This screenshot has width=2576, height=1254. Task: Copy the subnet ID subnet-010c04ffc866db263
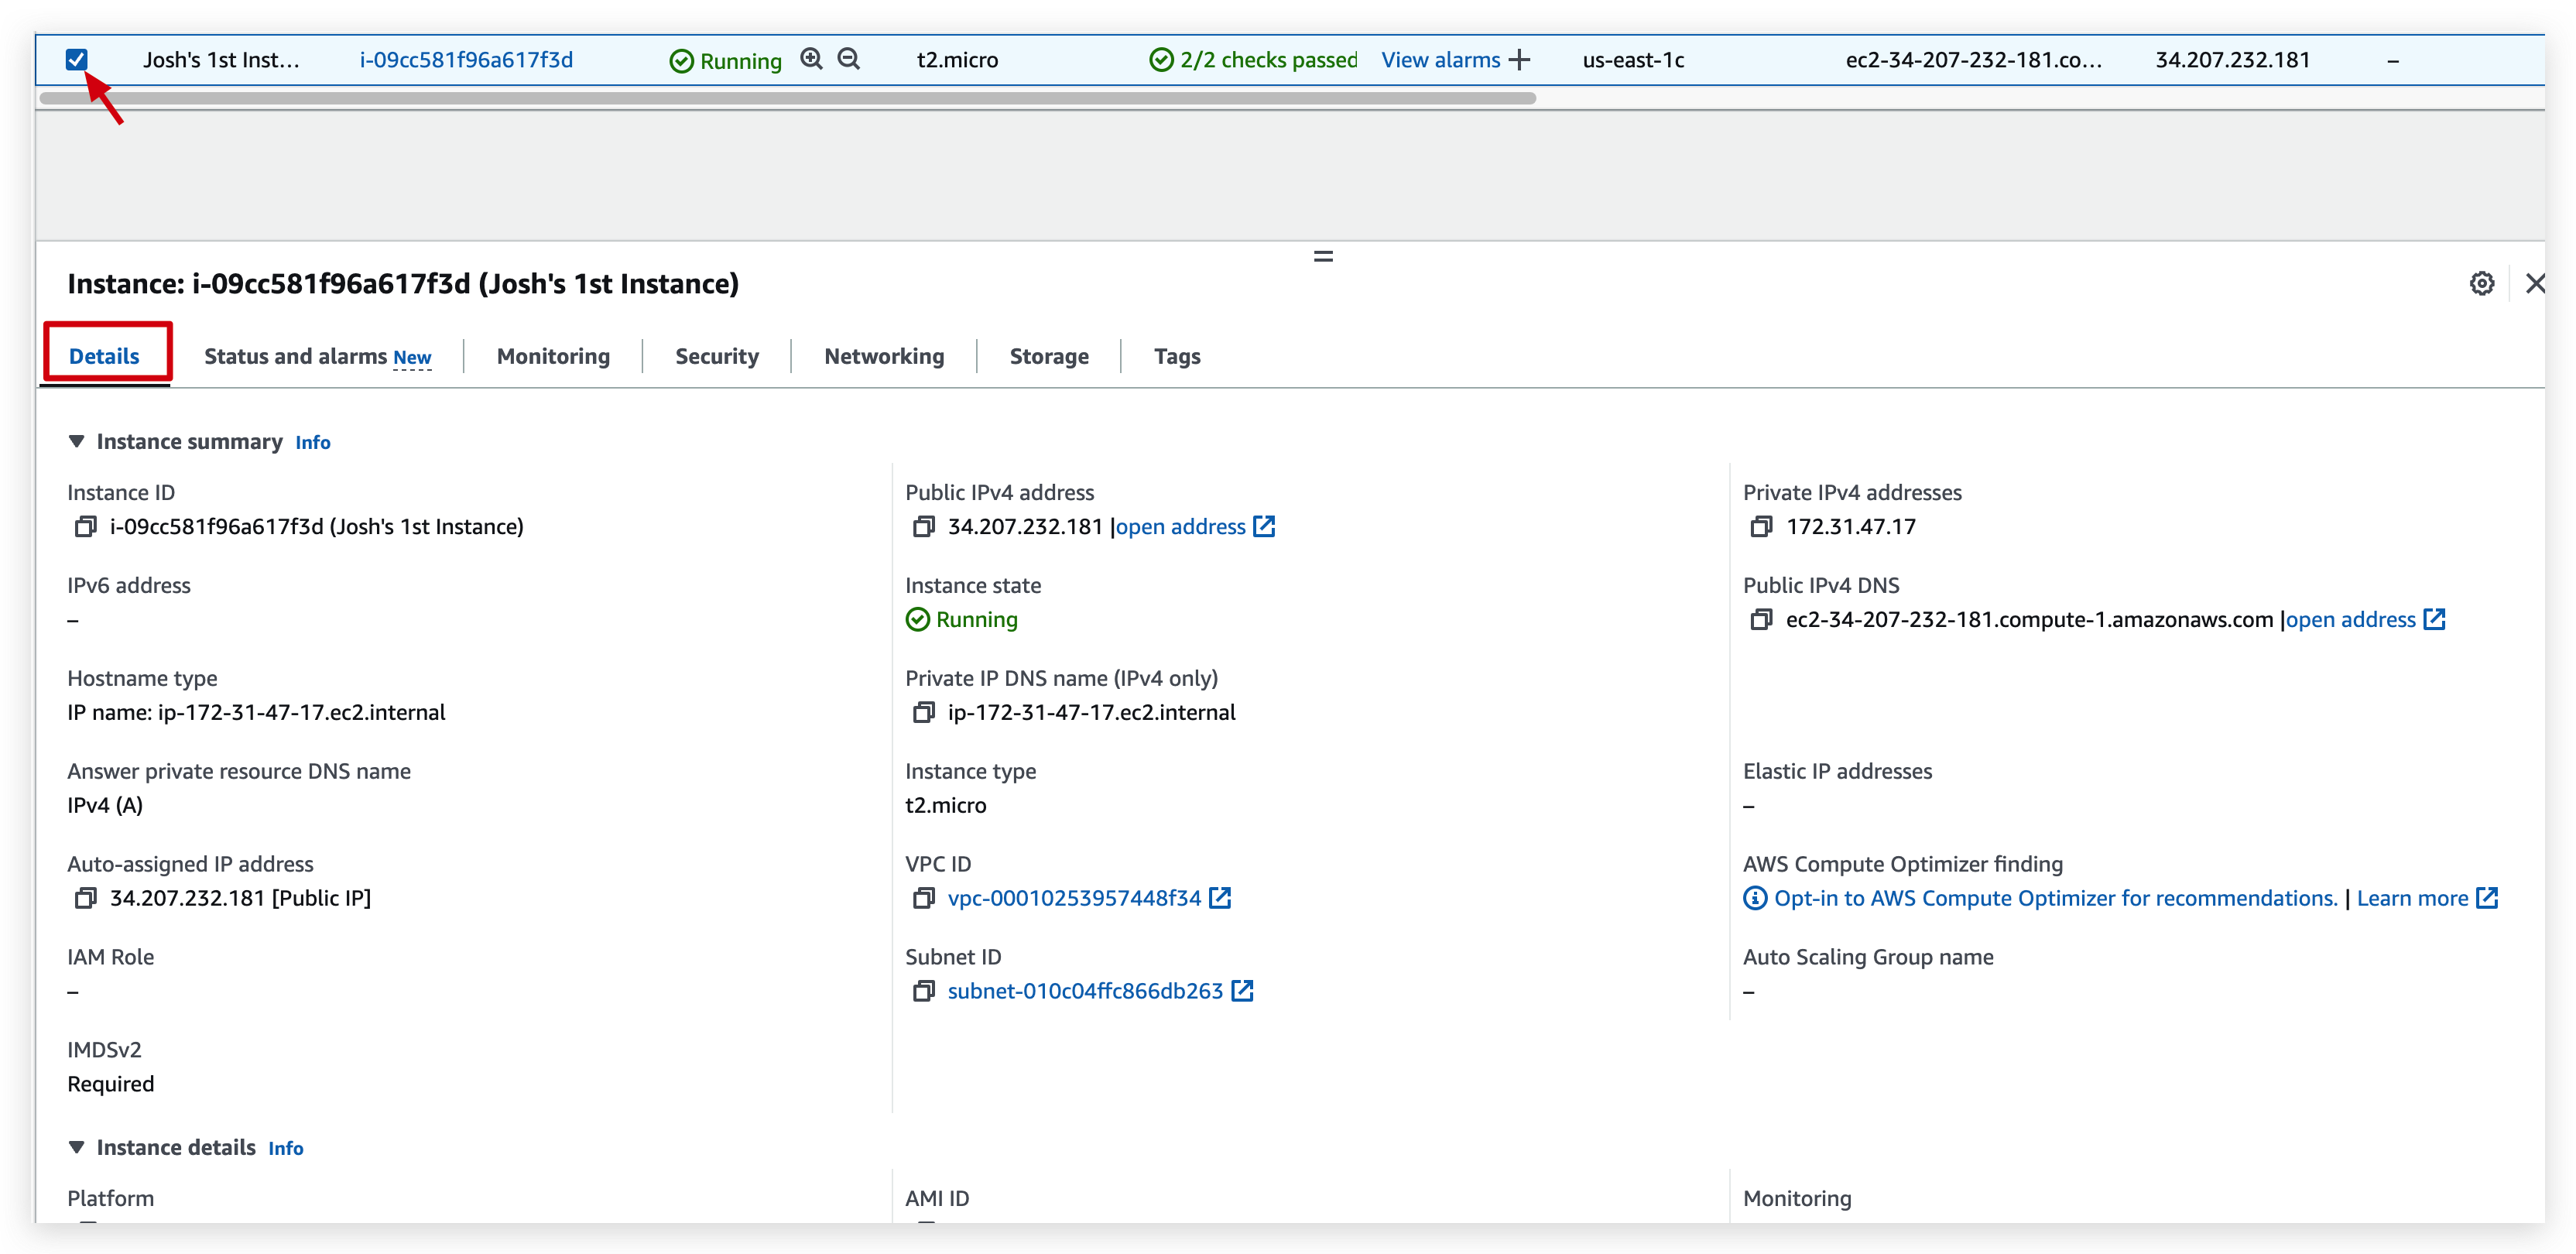pos(924,991)
